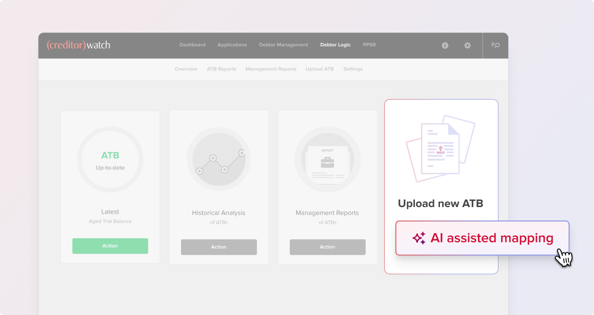This screenshot has width=594, height=315.
Task: Switch to the Upload ATB tab
Action: tap(320, 69)
